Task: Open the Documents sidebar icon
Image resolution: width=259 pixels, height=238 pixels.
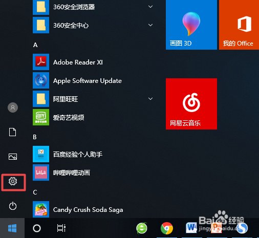Action: (13, 132)
